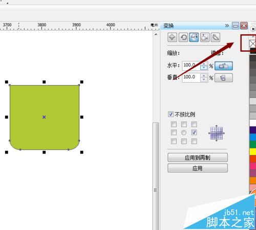Pick the green color swatch
The image size is (256, 230).
[x=253, y=144]
